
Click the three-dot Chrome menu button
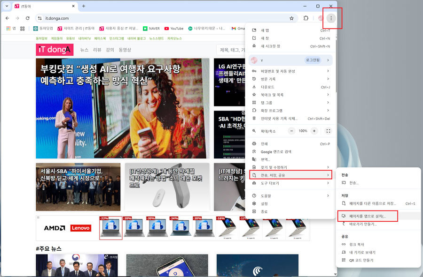click(x=331, y=18)
